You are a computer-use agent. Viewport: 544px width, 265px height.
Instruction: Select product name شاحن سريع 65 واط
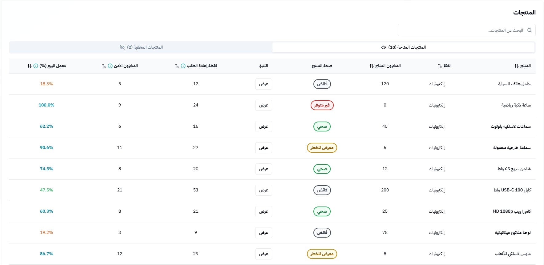pos(514,169)
